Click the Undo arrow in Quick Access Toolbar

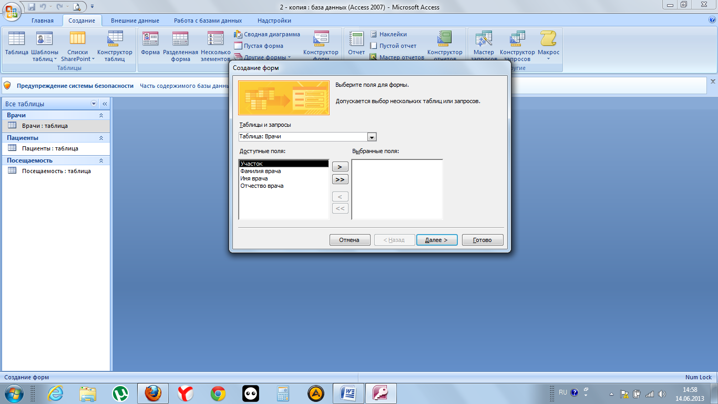point(44,7)
